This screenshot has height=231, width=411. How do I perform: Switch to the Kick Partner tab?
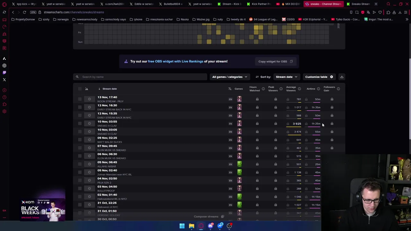click(x=259, y=4)
